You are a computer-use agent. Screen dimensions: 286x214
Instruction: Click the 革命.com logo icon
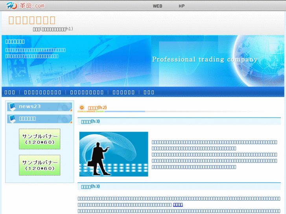click(x=26, y=5)
